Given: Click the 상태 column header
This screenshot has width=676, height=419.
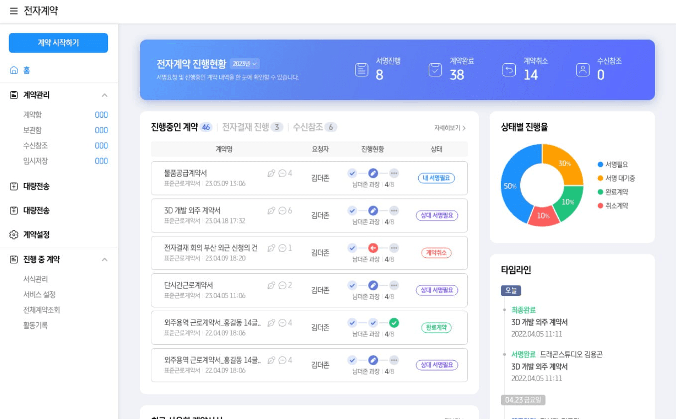Looking at the screenshot, I should point(436,149).
